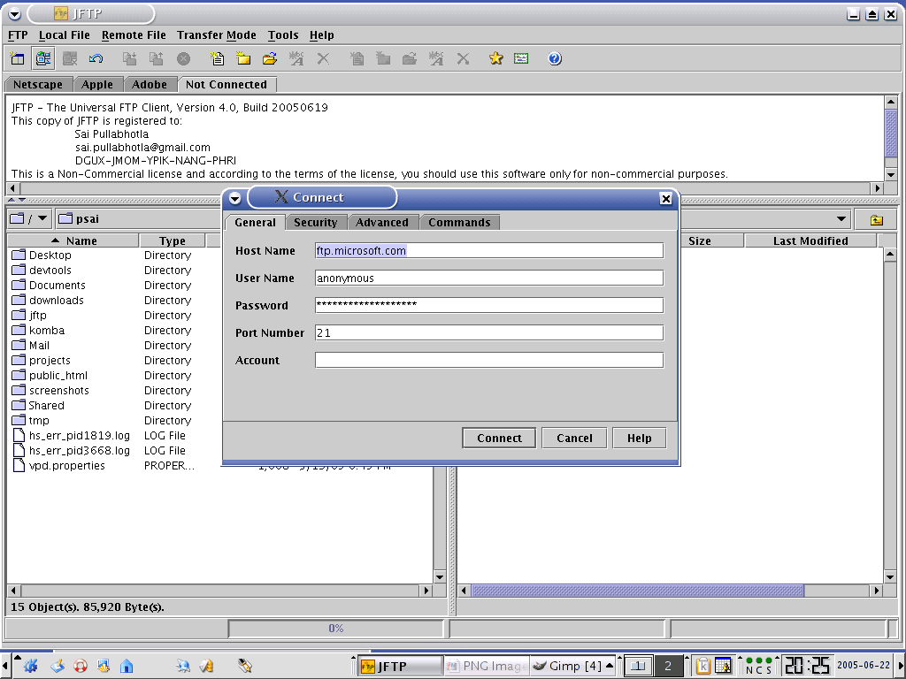Click the Help button in Connect dialog

point(639,439)
